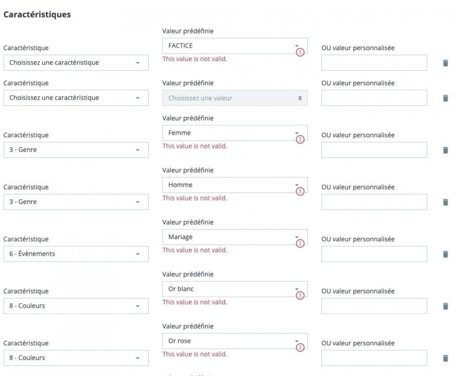
Task: Open the FACTICE predefined value dropdown
Action: pyautogui.click(x=234, y=46)
